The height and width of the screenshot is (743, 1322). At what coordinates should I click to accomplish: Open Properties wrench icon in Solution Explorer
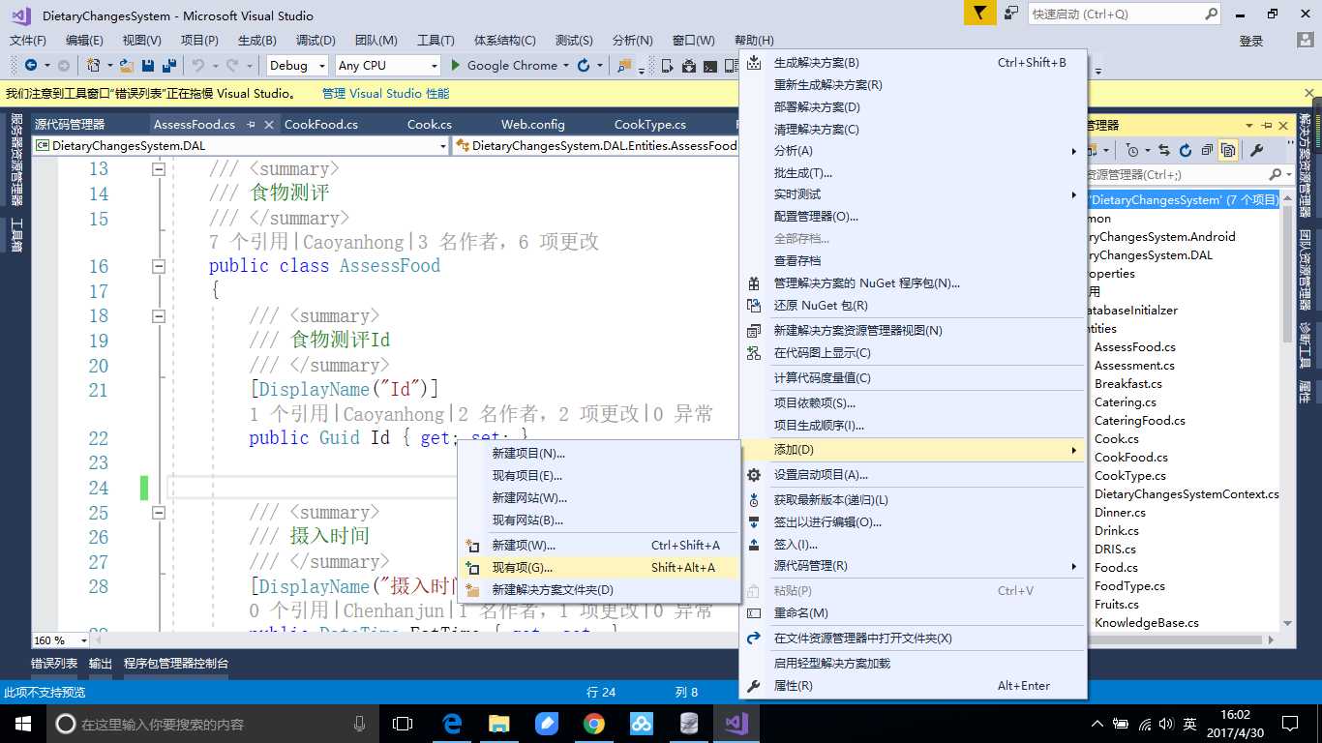coord(1257,150)
